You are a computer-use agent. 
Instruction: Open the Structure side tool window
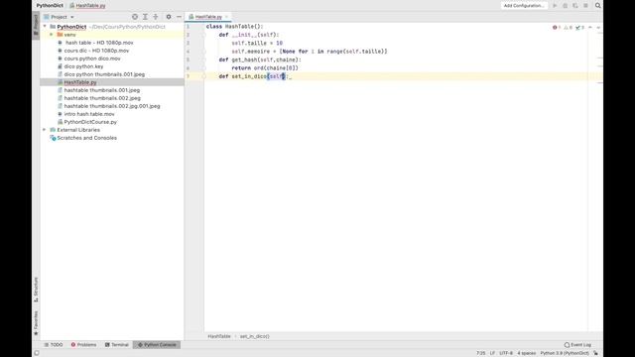pos(36,290)
